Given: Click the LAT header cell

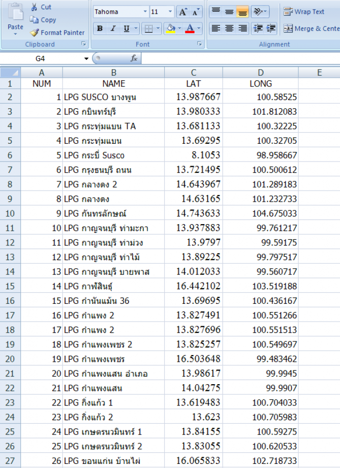Looking at the screenshot, I should click(x=194, y=83).
